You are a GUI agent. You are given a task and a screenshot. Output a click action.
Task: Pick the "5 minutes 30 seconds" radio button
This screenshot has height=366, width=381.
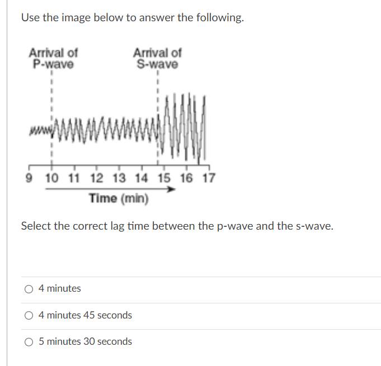click(x=29, y=341)
